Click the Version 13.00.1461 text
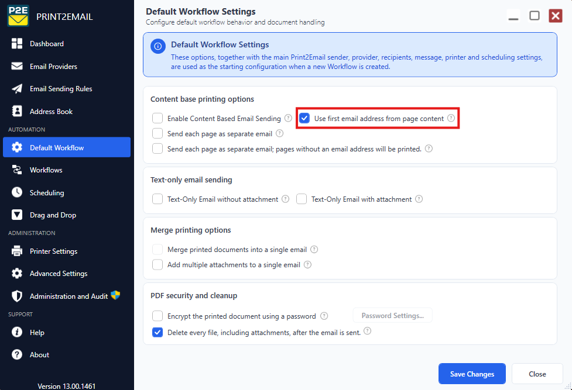This screenshot has width=572, height=390. (66, 386)
